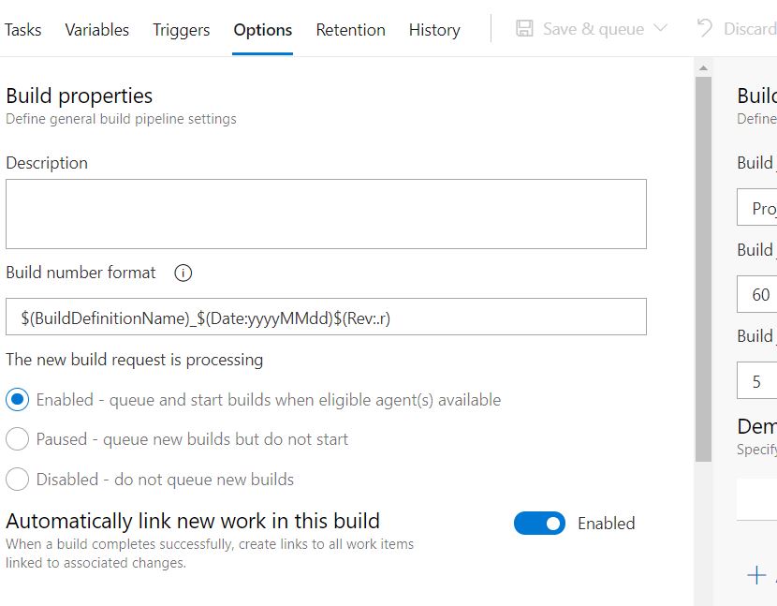
Task: Click the Save & queue disk icon
Action: (524, 29)
